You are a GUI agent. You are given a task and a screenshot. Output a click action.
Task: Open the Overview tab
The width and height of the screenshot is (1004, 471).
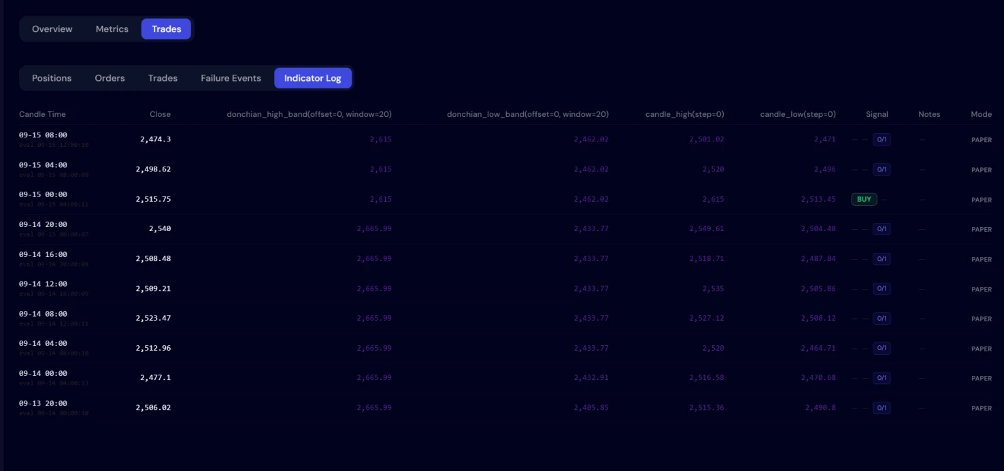(52, 29)
